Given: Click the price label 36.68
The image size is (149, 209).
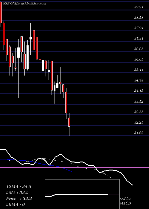Looking at the screenshot, I should pos(139,49).
